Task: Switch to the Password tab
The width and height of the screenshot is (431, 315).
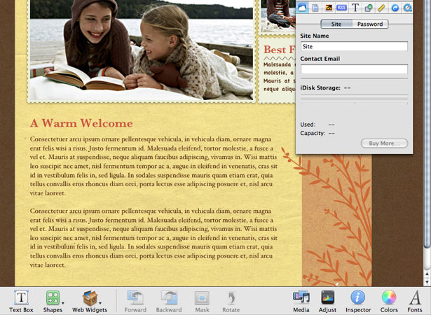Action: (x=370, y=24)
